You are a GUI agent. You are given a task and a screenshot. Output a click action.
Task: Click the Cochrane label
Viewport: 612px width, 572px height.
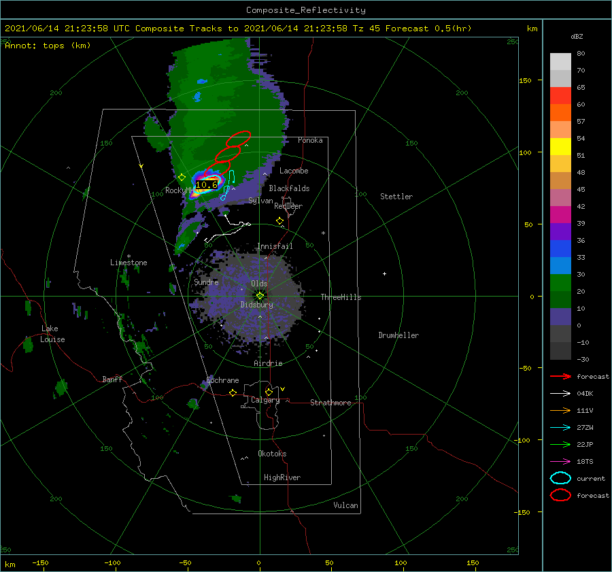point(222,380)
